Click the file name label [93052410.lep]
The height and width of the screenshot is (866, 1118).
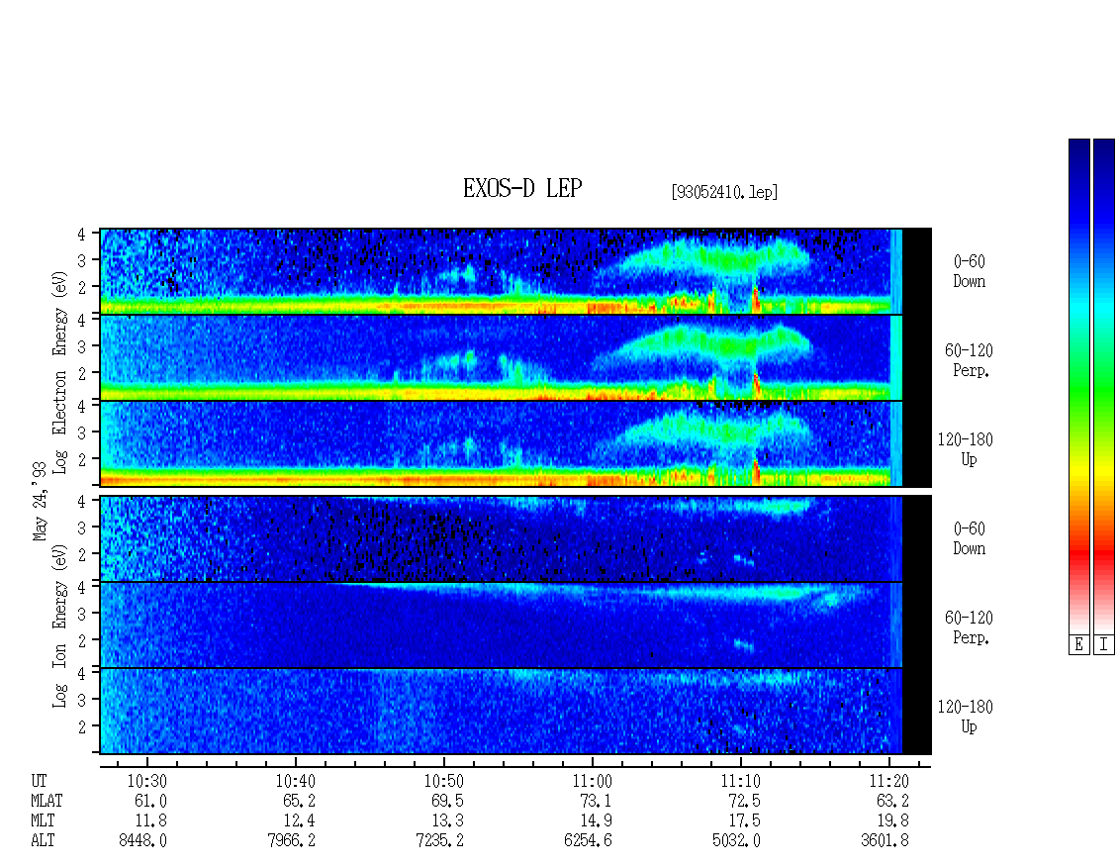point(724,192)
